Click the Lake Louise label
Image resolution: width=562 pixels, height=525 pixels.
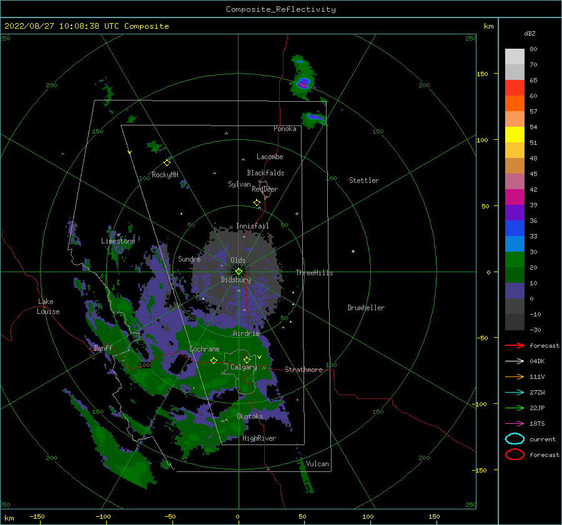coord(48,307)
